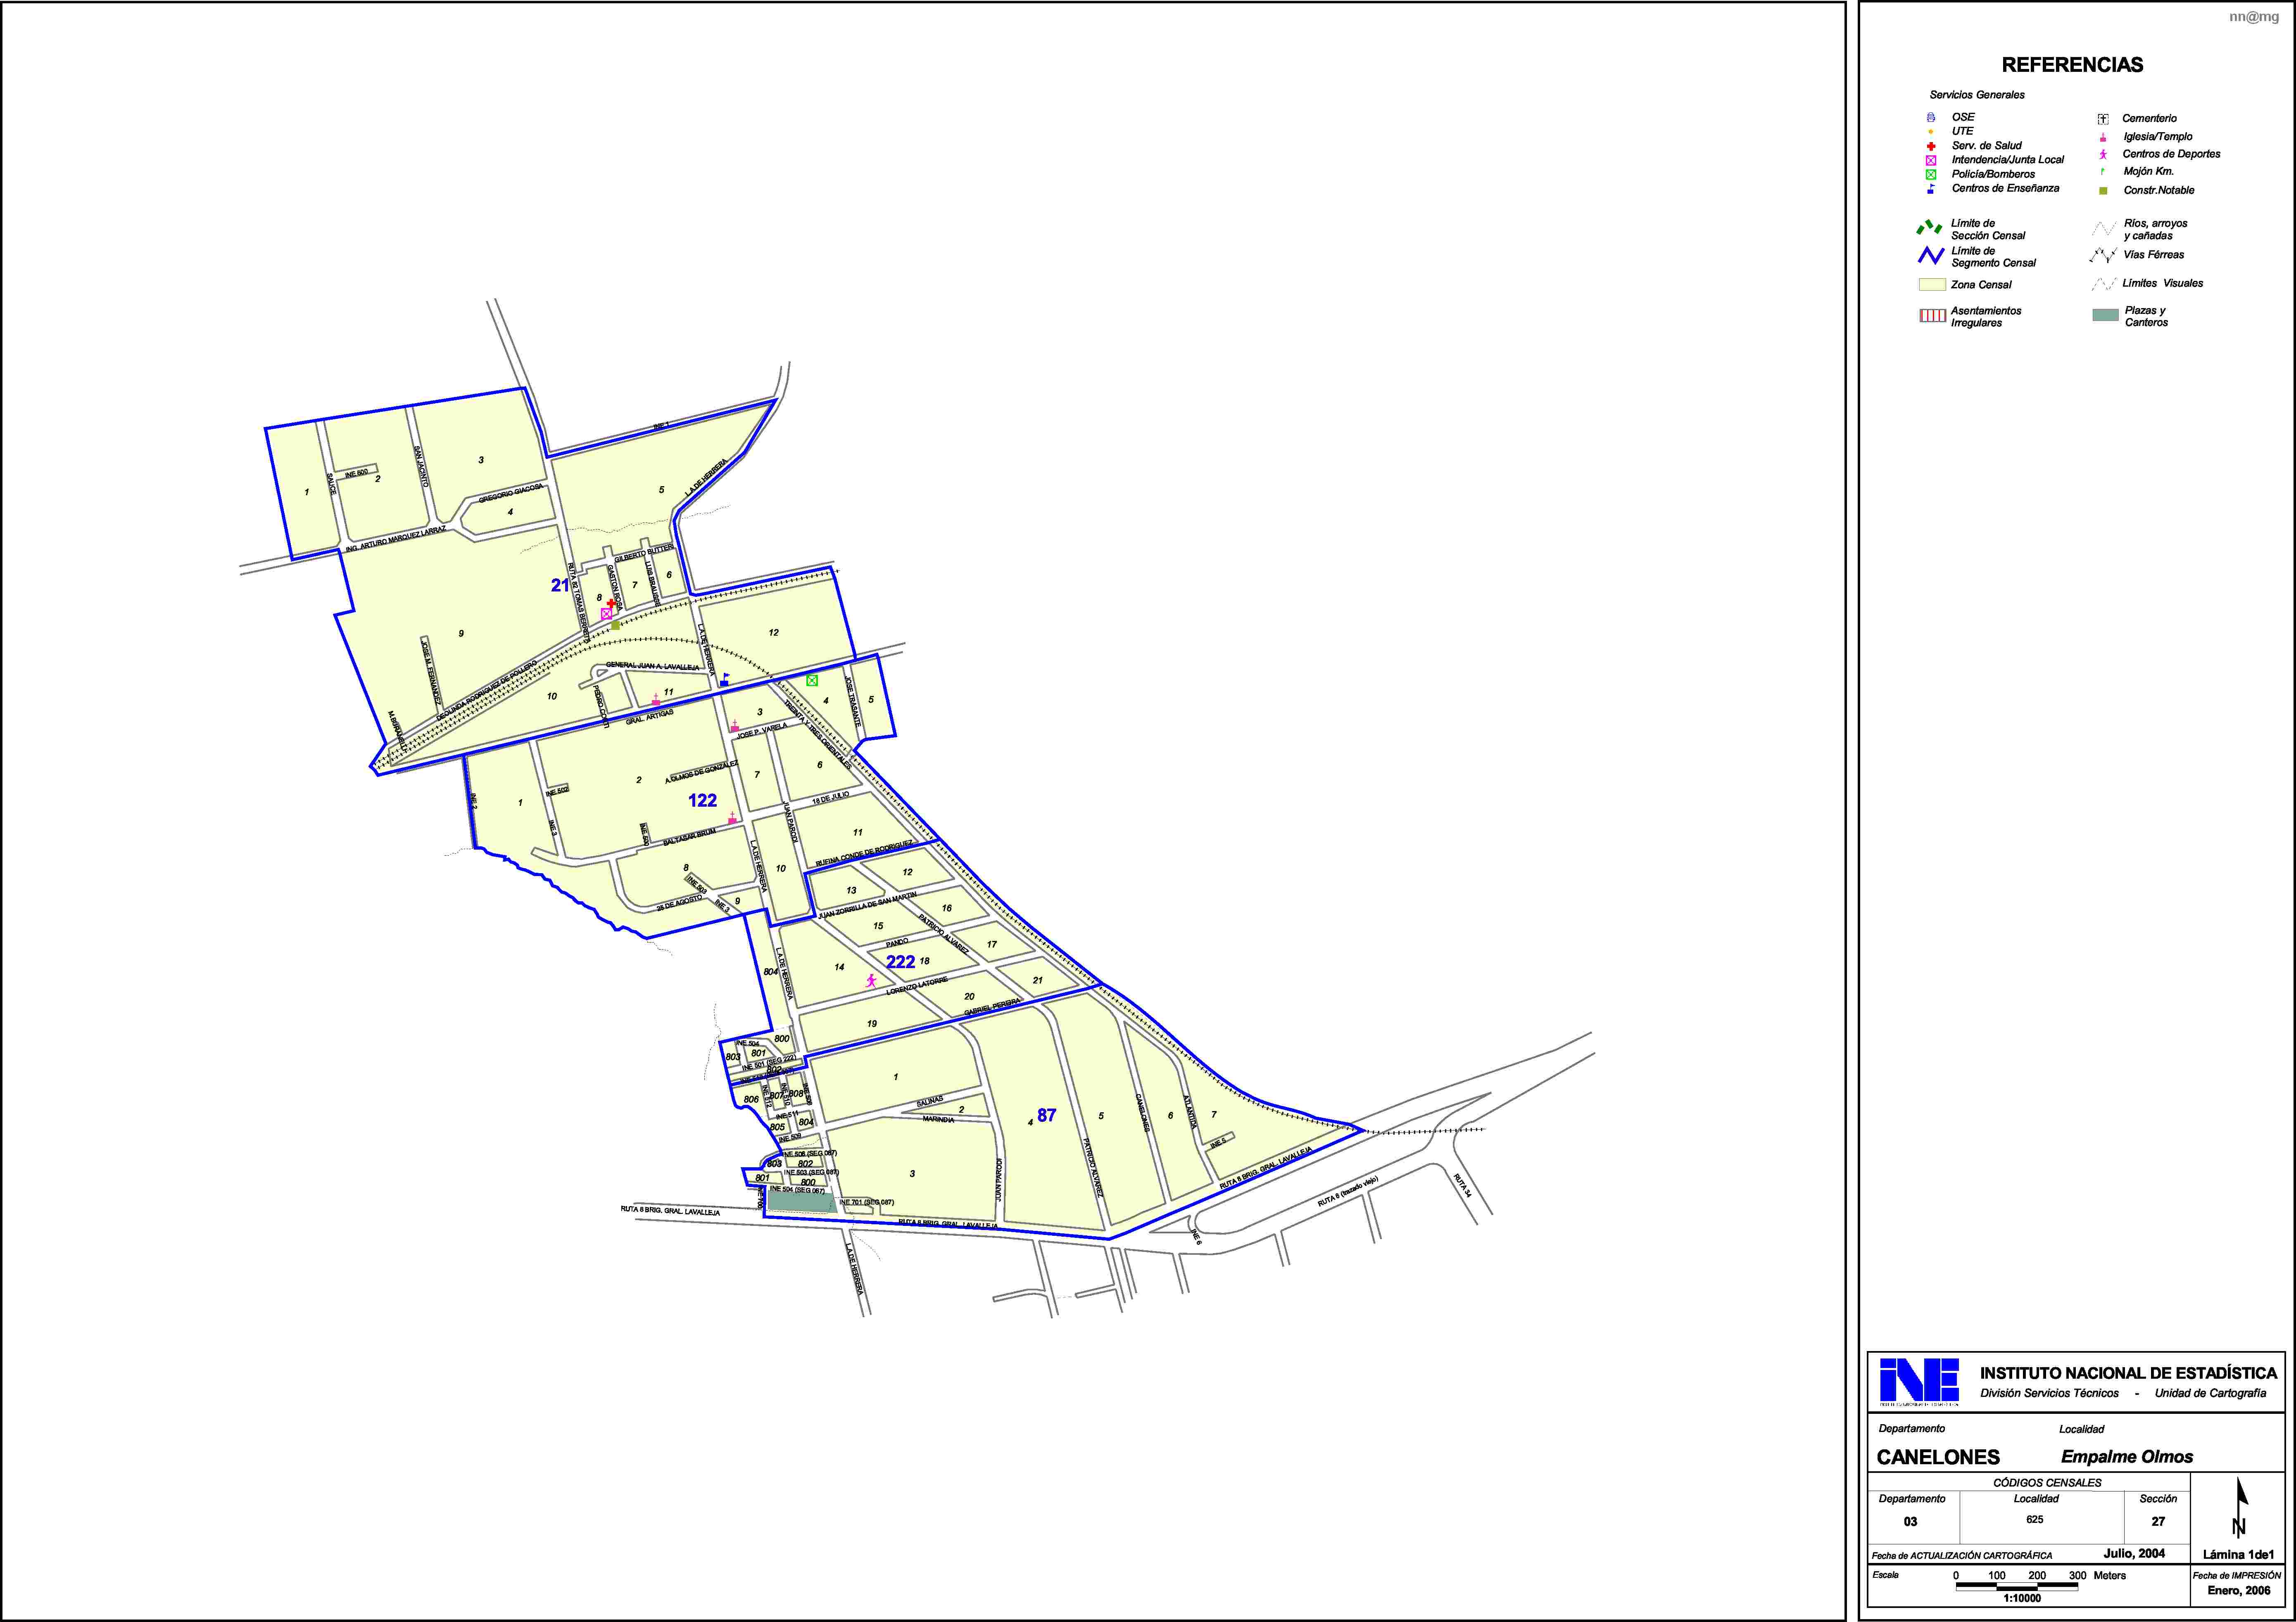The height and width of the screenshot is (1622, 2296).
Task: Click the nn@mg text at top right
Action: pos(2254,17)
